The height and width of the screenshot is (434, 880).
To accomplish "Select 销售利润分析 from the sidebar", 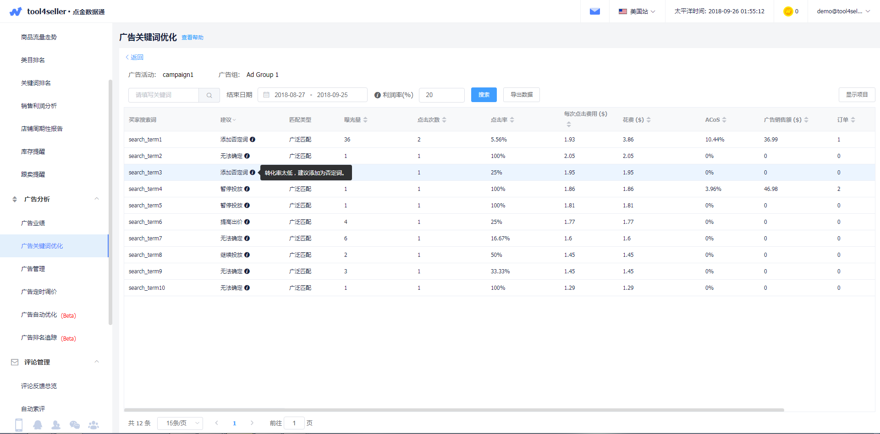I will coord(39,106).
